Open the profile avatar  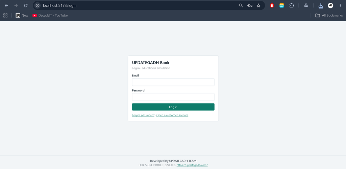[330, 5]
